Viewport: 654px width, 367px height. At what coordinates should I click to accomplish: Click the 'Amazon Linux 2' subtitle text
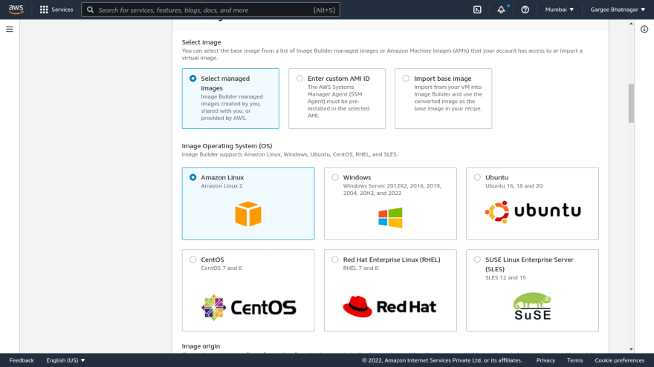coord(221,186)
